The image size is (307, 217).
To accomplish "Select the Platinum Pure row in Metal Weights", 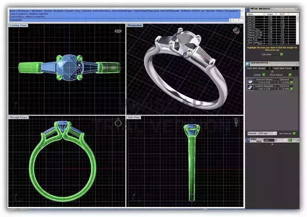I will point(271,30).
